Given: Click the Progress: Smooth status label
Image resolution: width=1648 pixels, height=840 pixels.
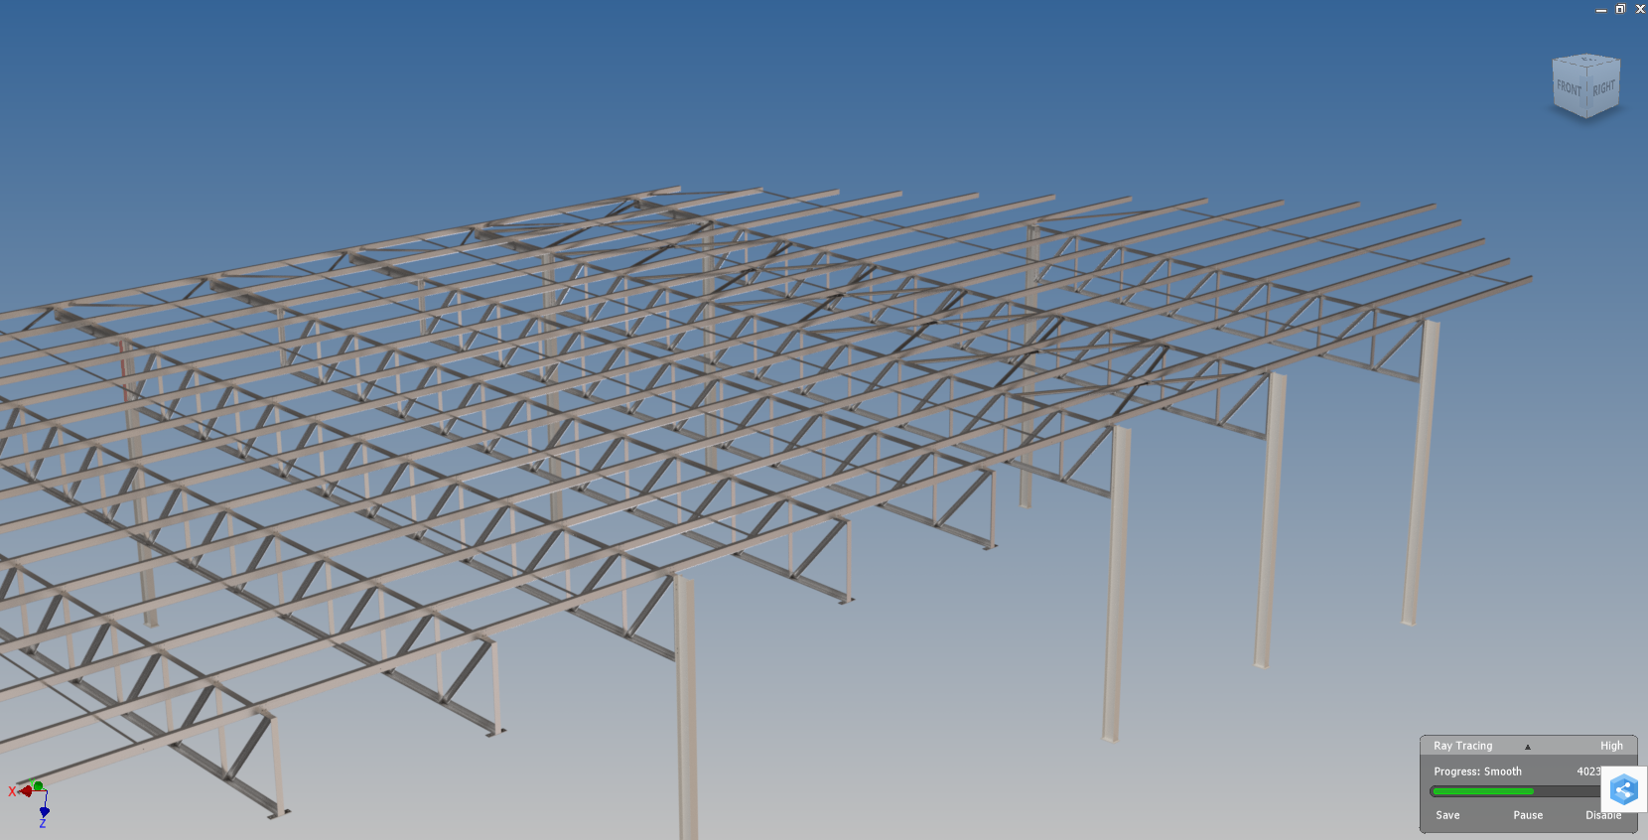Looking at the screenshot, I should click(1477, 771).
